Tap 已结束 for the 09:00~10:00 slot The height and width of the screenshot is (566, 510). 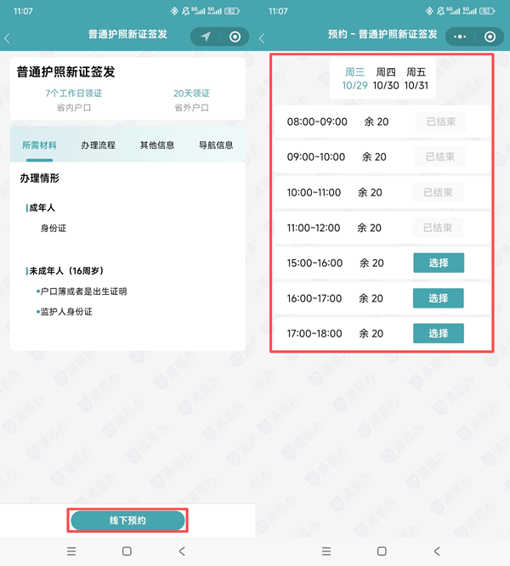point(440,156)
